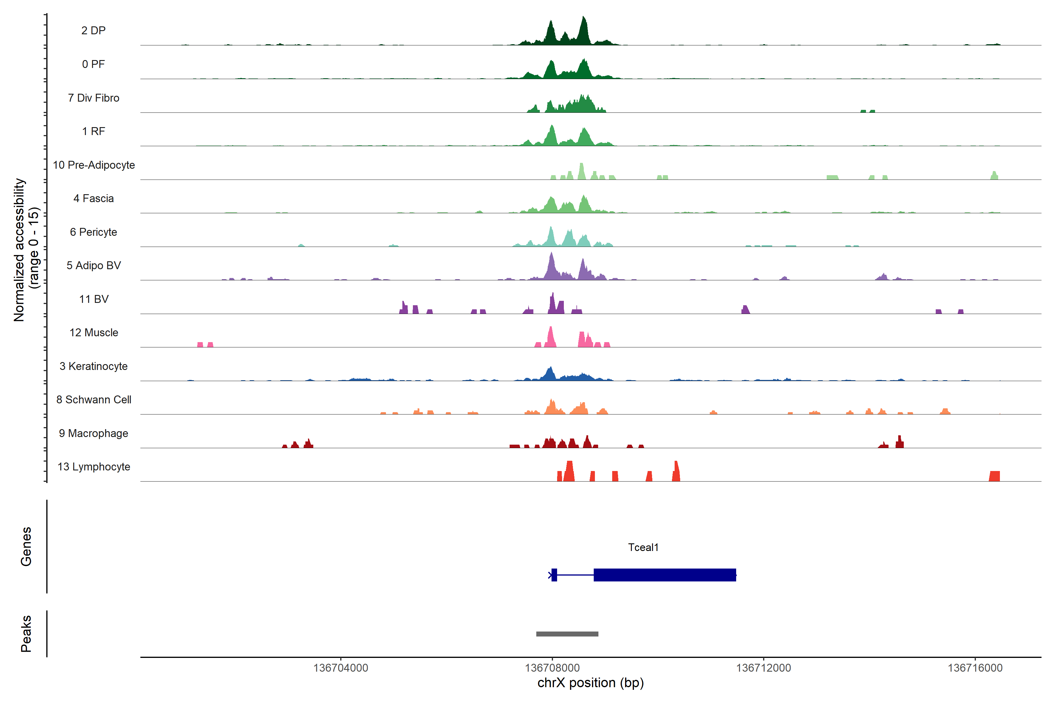Select the 13 Lymphocyte track label
This screenshot has width=1055, height=703.
(x=93, y=467)
